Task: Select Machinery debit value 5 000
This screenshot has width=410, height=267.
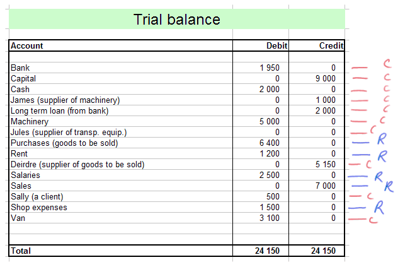Action: 261,121
